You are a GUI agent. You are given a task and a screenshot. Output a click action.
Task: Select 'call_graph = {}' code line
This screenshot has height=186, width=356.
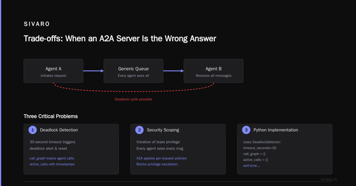254,154
